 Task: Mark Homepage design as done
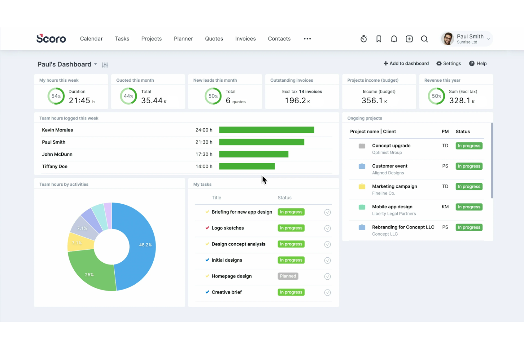(327, 276)
